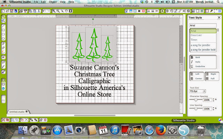Viewport: 223px width, 139px height.
Task: Open iTunes from the Dock
Action: (115, 130)
